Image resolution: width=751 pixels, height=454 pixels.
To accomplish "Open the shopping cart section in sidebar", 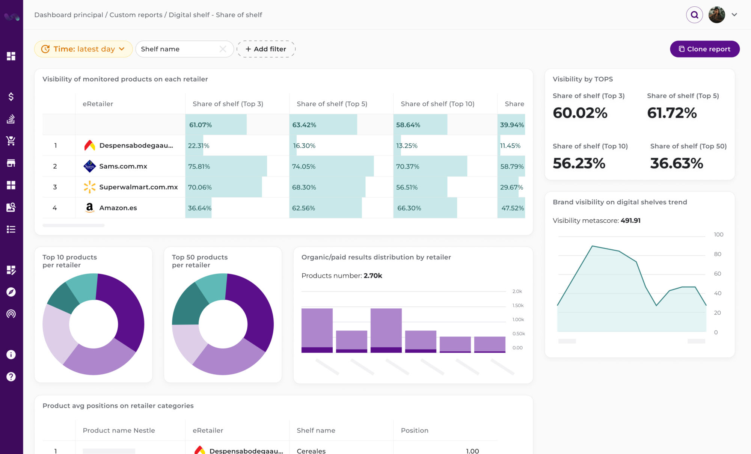I will (11, 141).
